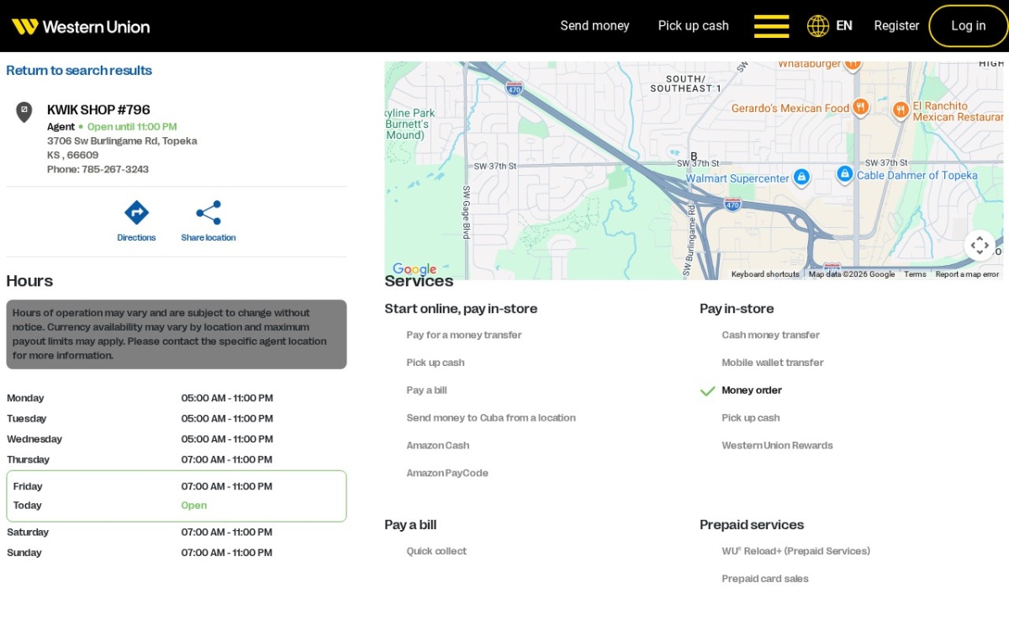Click the Western Union logo
The width and height of the screenshot is (1009, 631).
81,26
